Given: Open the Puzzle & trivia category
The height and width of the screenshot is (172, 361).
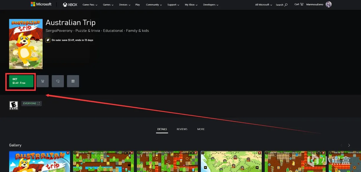Looking at the screenshot, I should tap(88, 31).
